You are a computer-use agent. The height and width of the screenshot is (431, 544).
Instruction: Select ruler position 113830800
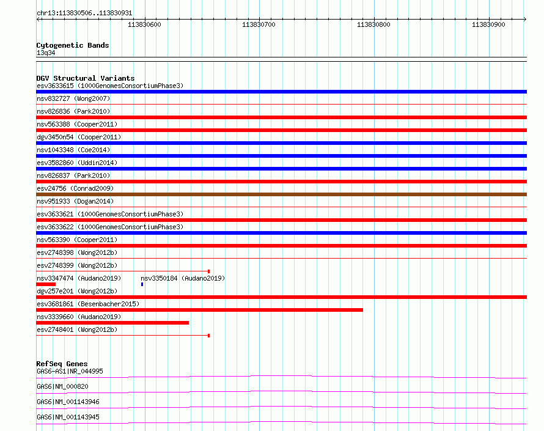pos(373,24)
